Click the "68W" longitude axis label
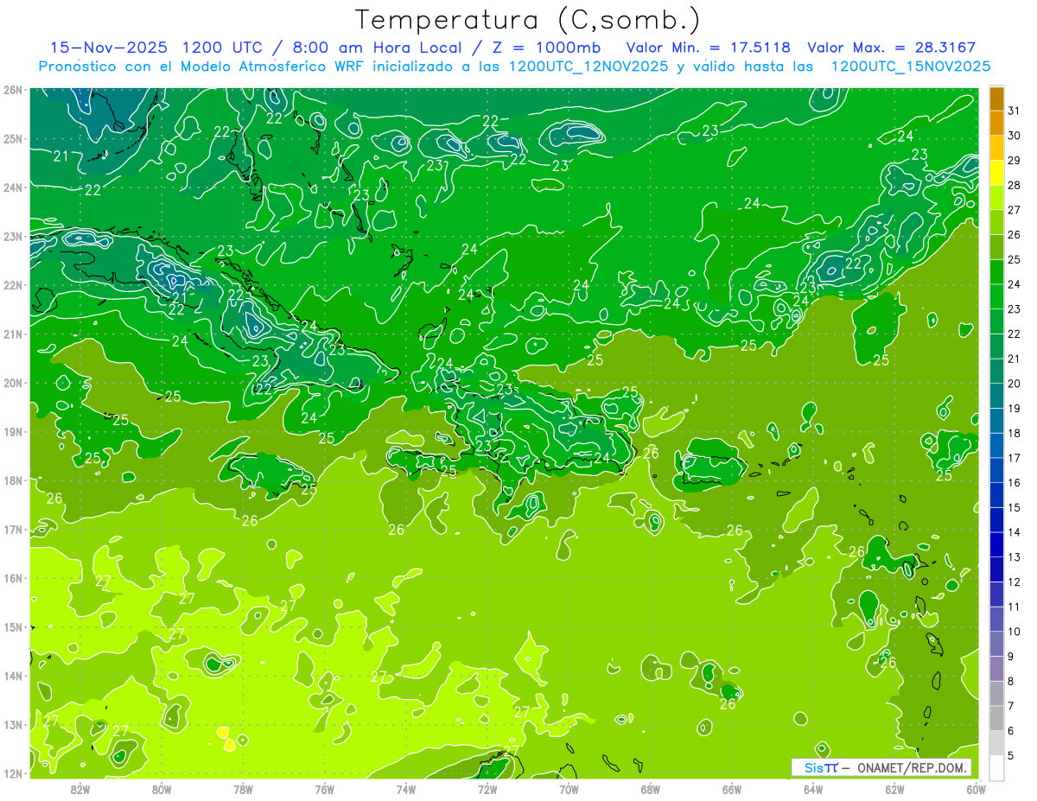 651,789
